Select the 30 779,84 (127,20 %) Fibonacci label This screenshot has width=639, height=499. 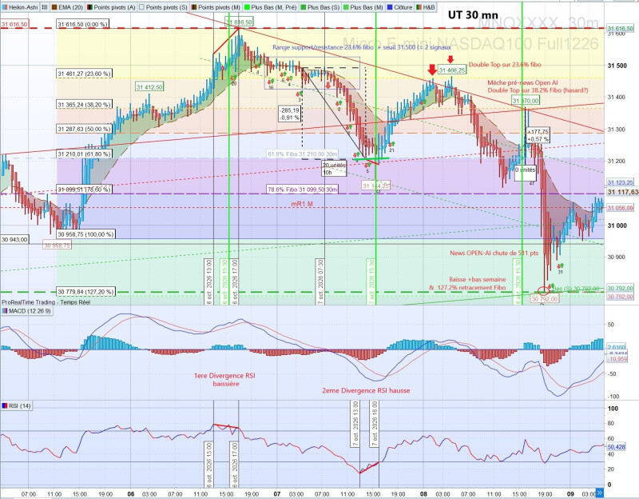point(85,292)
